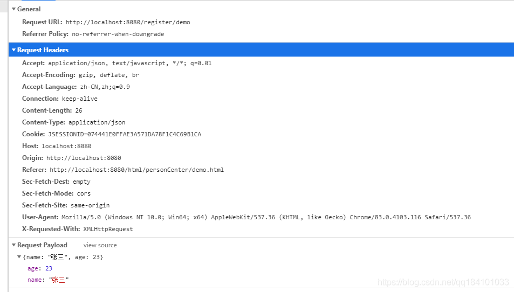Click the Referrer Policy value
The image size is (514, 292).
click(x=118, y=34)
